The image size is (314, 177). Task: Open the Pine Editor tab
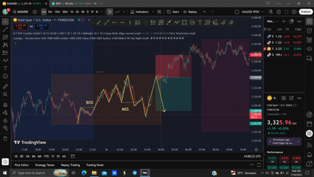22,165
